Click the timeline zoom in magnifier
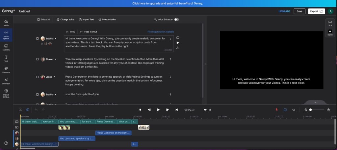Screen dimensions: 337x150 (328, 110)
